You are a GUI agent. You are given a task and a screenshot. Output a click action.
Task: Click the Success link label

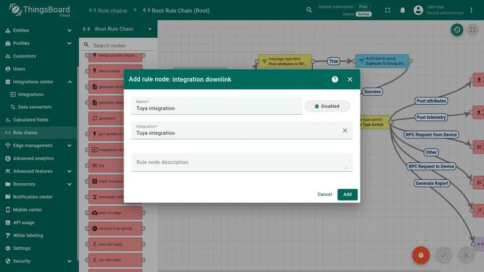point(373,92)
